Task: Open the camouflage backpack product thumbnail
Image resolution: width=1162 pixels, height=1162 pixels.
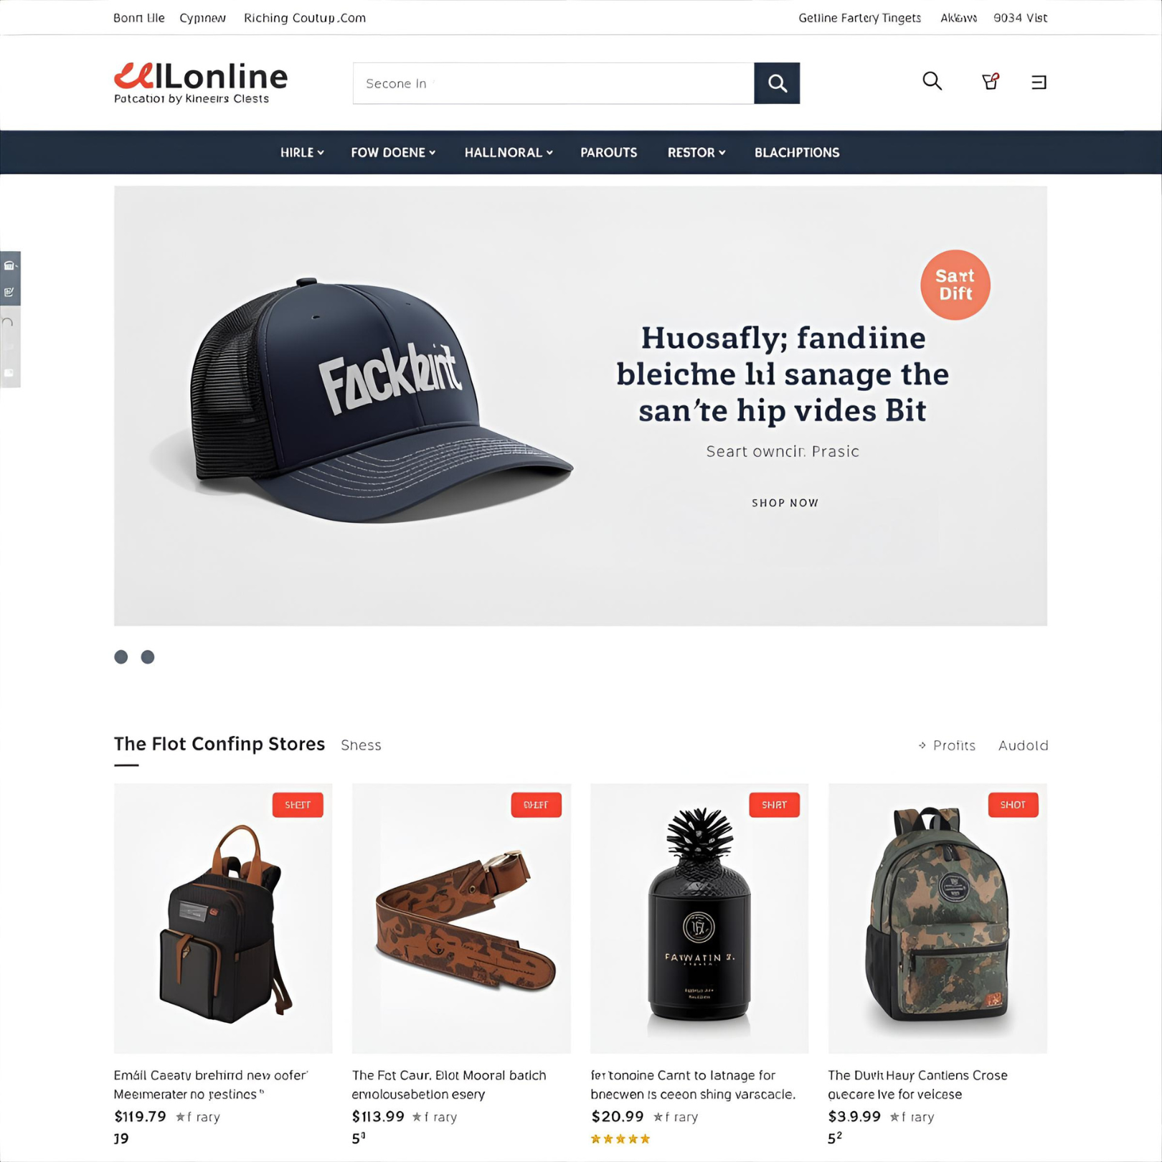Action: click(937, 918)
